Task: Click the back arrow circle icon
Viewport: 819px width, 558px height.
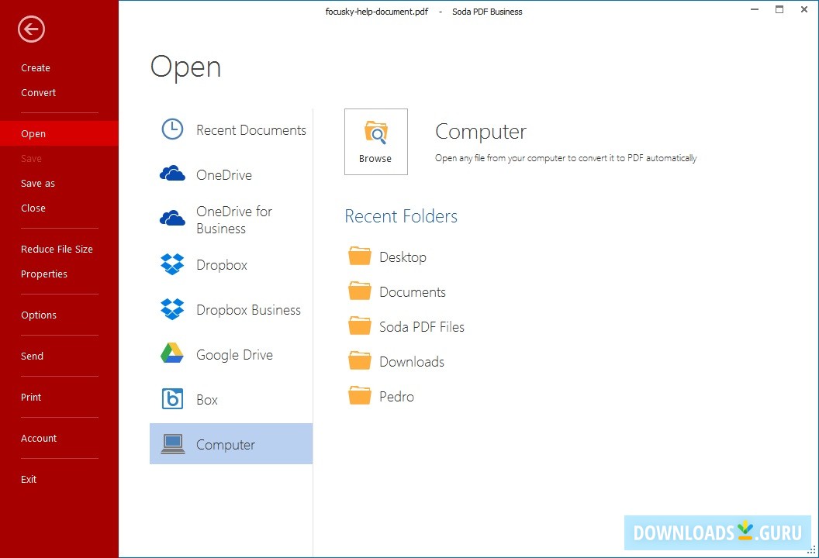Action: 31,29
